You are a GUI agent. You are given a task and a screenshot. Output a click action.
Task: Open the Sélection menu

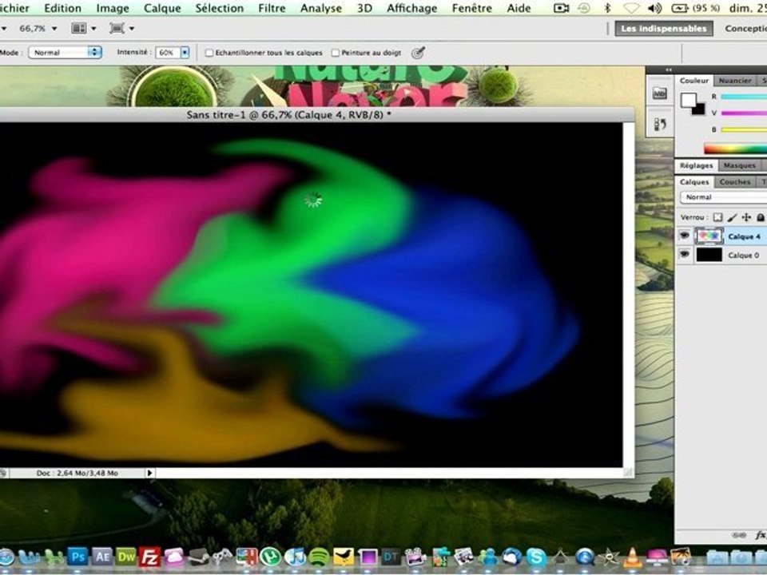point(219,8)
